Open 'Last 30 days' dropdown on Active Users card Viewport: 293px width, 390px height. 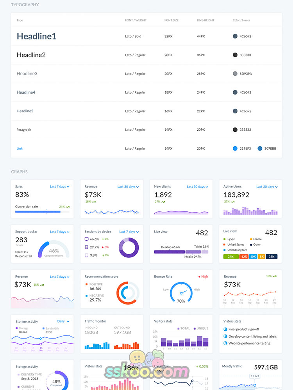pos(267,186)
